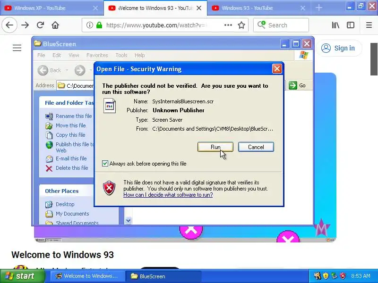
Task: Open the Edit menu in BlueScreen window
Action: tap(57, 55)
